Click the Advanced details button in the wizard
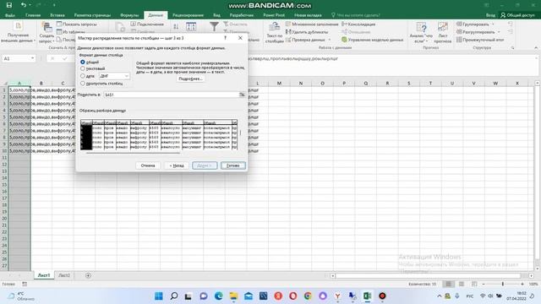This screenshot has width=541, height=304. click(190, 79)
